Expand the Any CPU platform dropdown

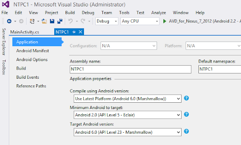[x=140, y=21]
